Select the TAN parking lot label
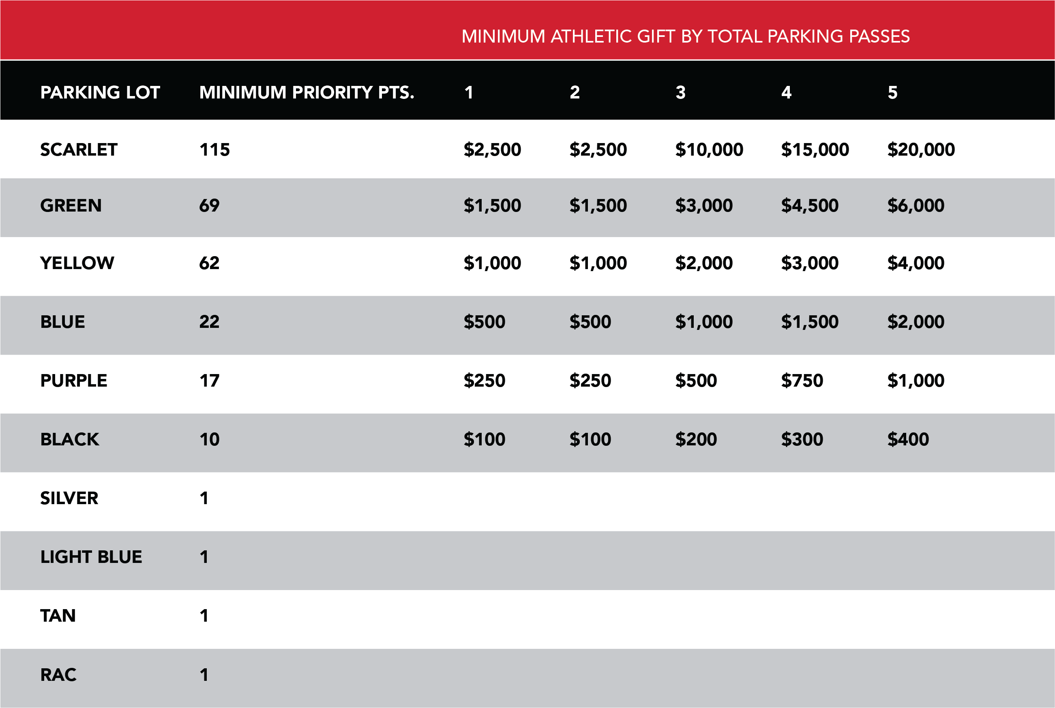Viewport: 1055px width, 708px height. point(58,616)
